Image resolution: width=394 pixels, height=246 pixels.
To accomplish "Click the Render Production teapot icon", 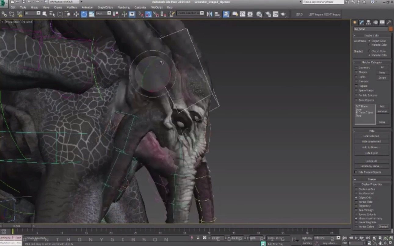I will (x=284, y=14).
